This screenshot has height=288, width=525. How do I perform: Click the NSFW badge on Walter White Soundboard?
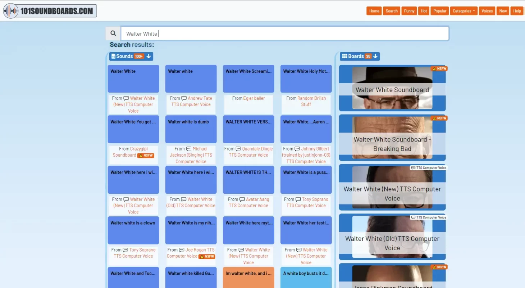point(439,68)
